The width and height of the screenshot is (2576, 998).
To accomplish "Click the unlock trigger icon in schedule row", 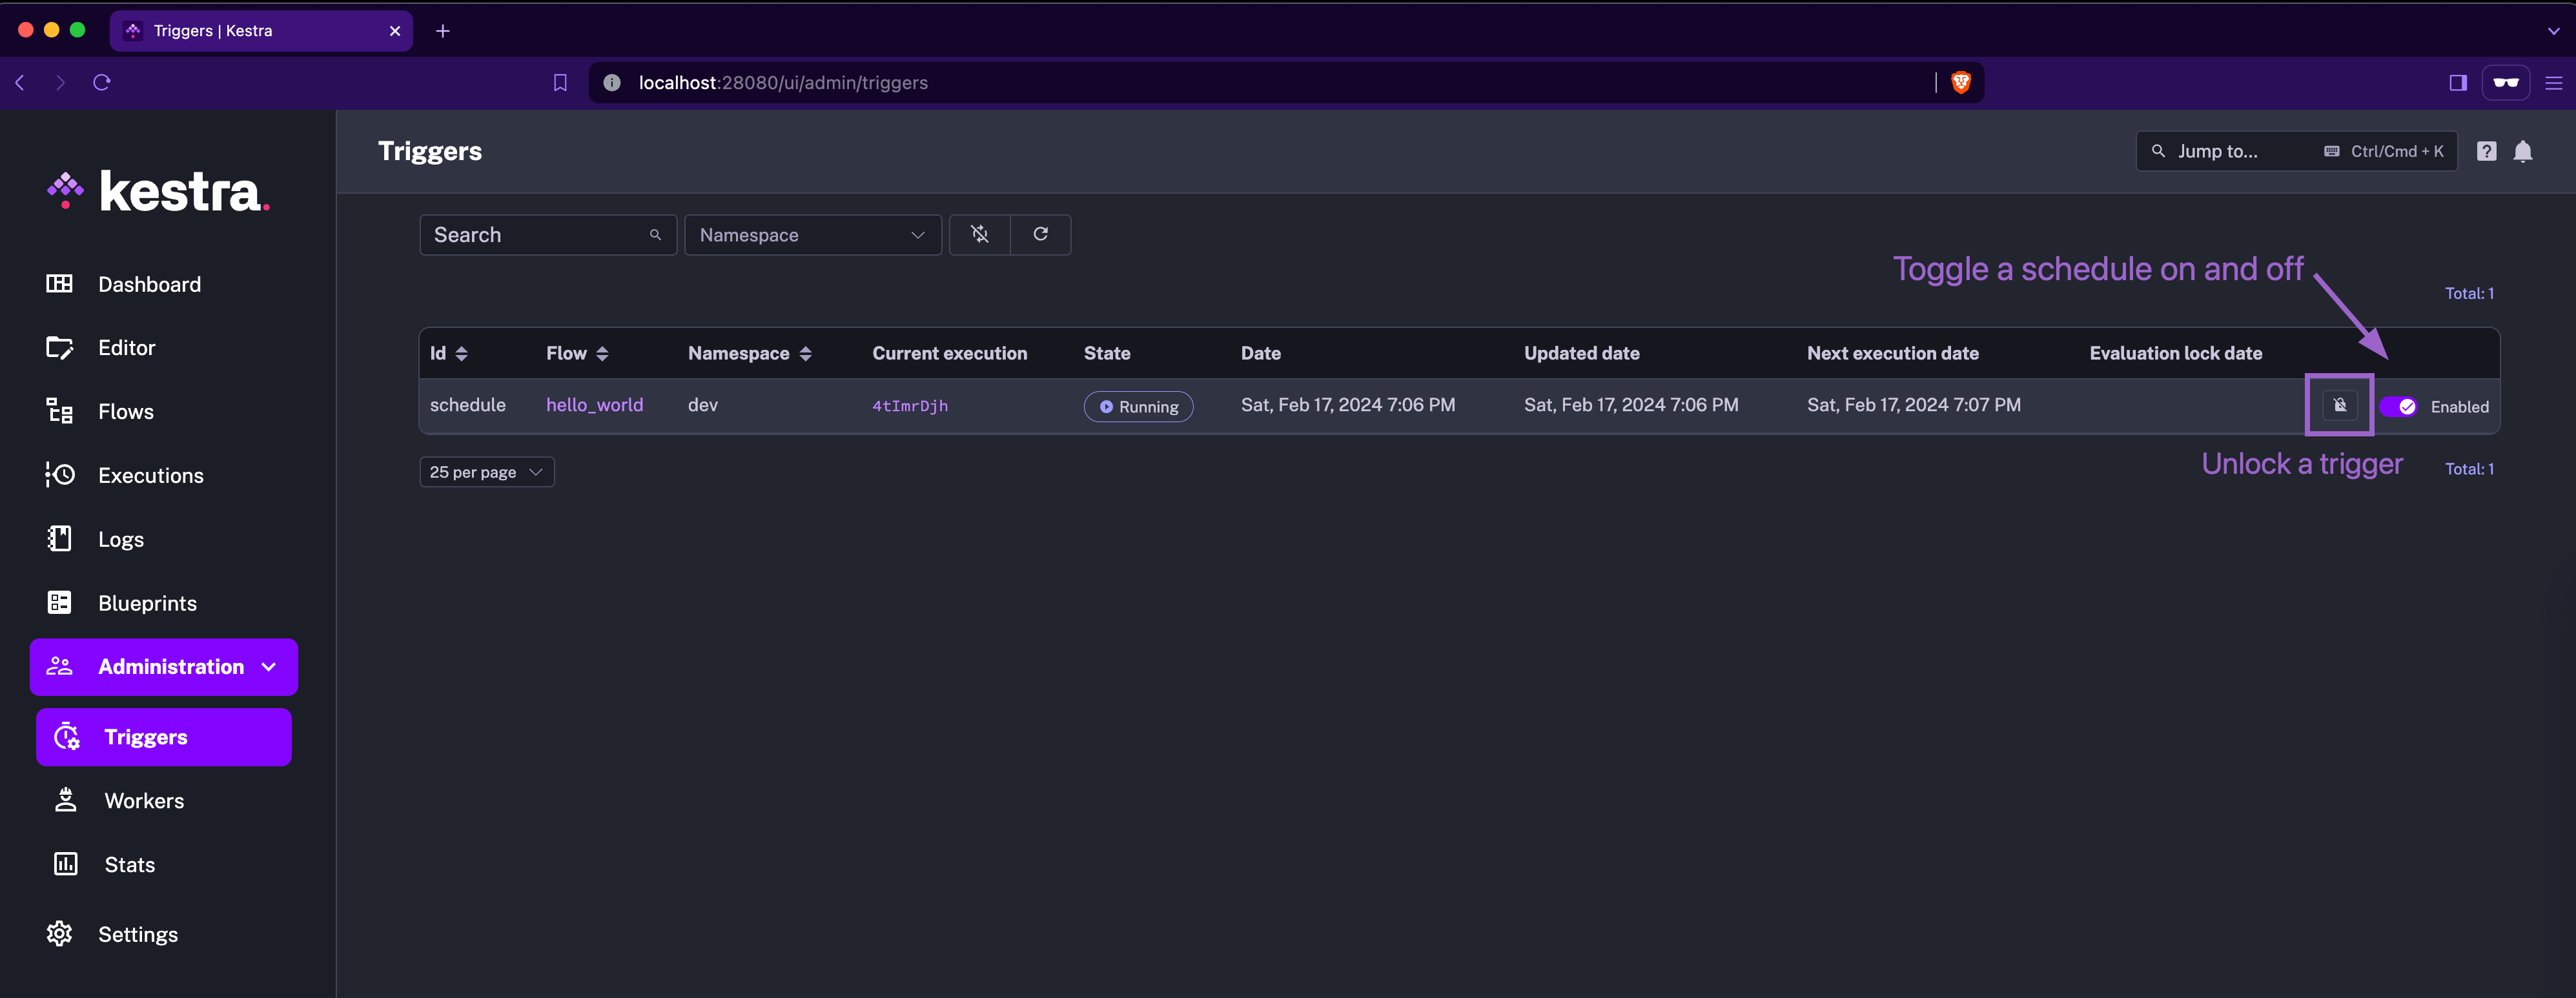I will (2339, 405).
